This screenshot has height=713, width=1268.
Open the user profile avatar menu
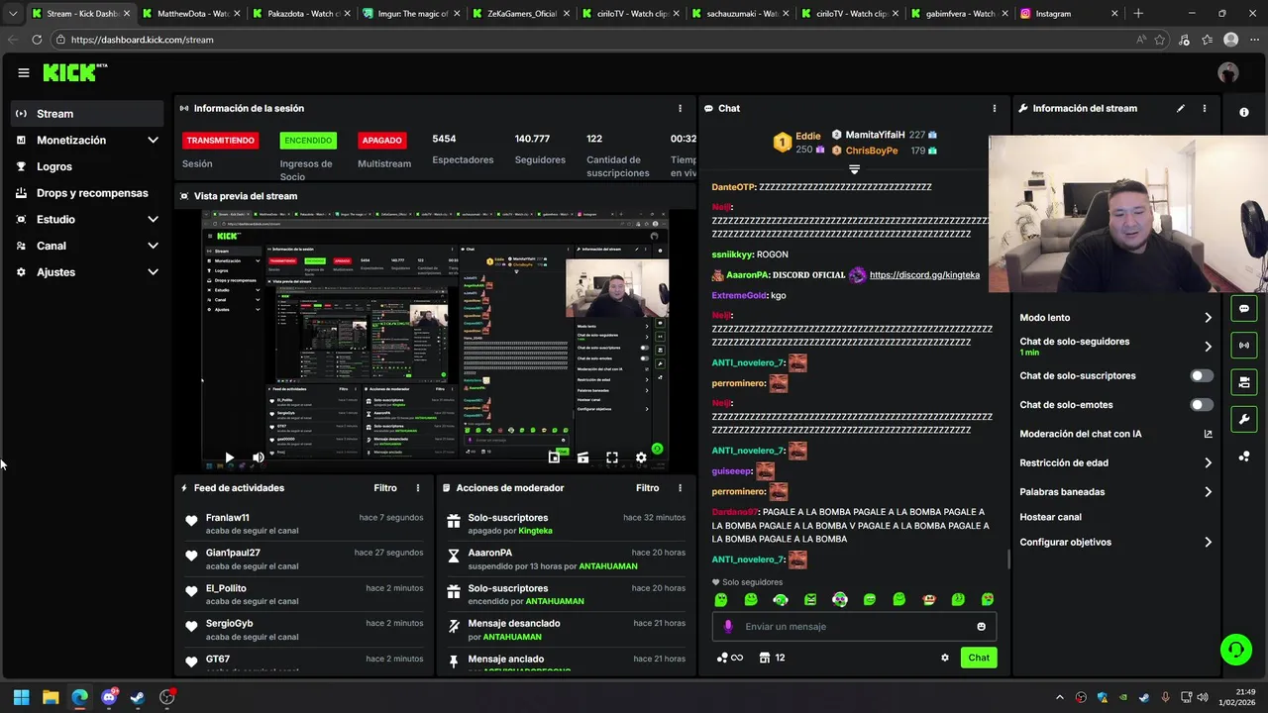1228,72
